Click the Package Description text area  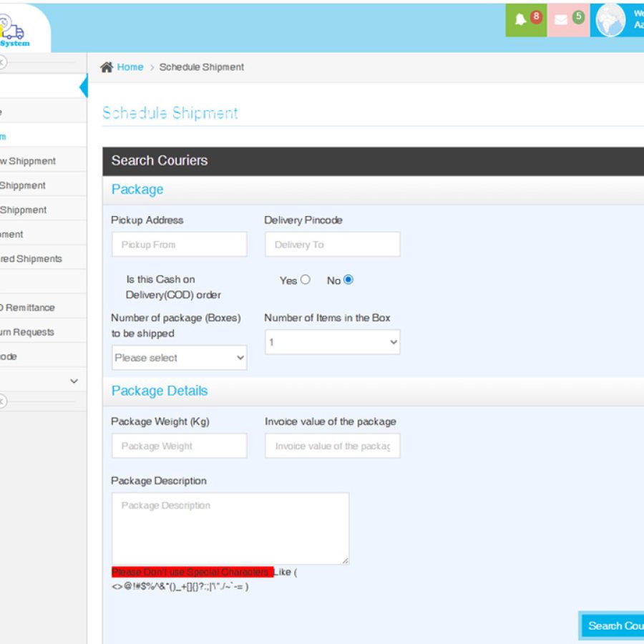(230, 528)
